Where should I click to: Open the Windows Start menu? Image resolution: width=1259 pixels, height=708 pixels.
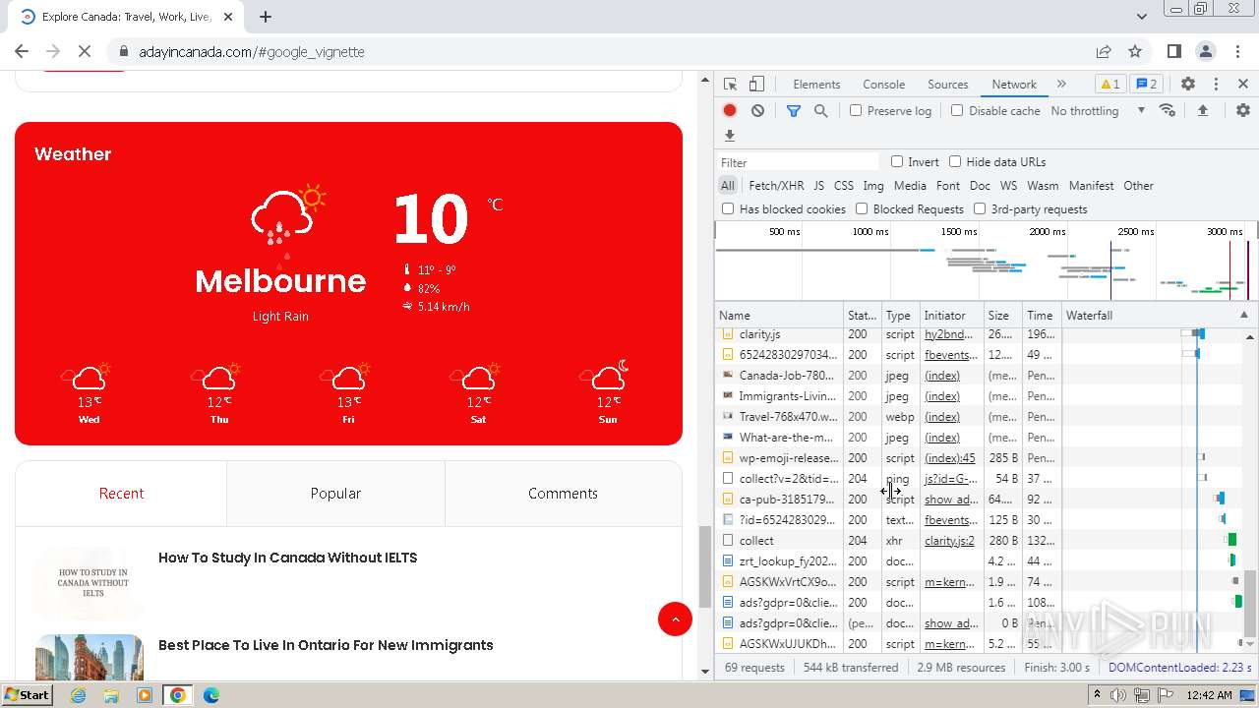27,695
